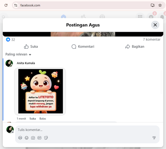Screen dimensions: 166x149
Task: Send the comment with the arrow icon
Action: click(x=154, y=138)
